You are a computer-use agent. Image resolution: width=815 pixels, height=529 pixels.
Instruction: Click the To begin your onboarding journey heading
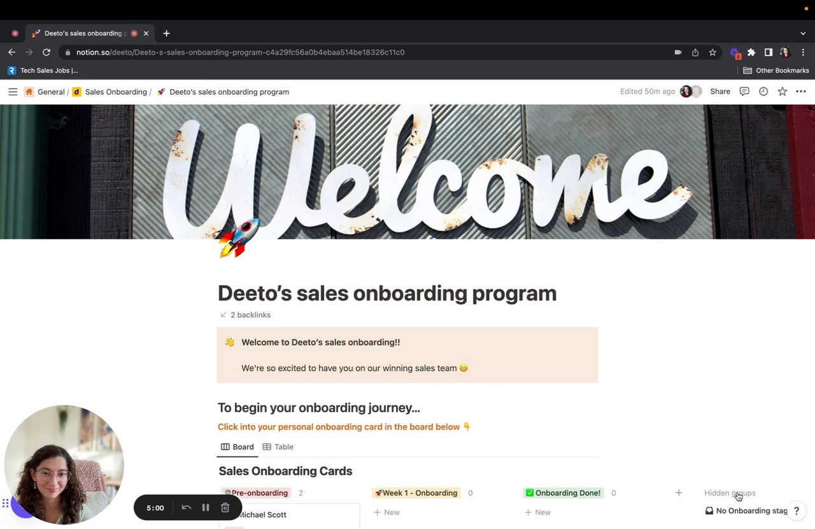pos(319,407)
